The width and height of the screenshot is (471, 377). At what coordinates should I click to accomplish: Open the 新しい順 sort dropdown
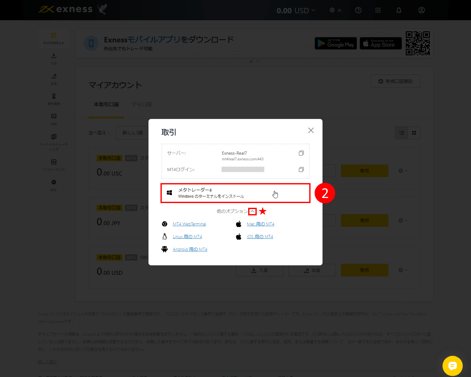pyautogui.click(x=132, y=133)
